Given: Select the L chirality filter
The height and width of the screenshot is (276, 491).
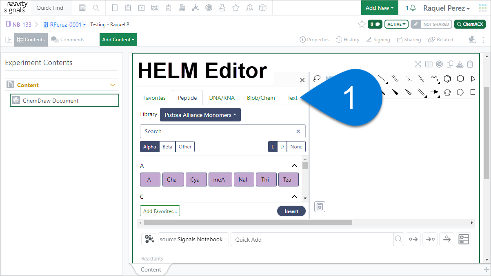Looking at the screenshot, I should tap(273, 147).
